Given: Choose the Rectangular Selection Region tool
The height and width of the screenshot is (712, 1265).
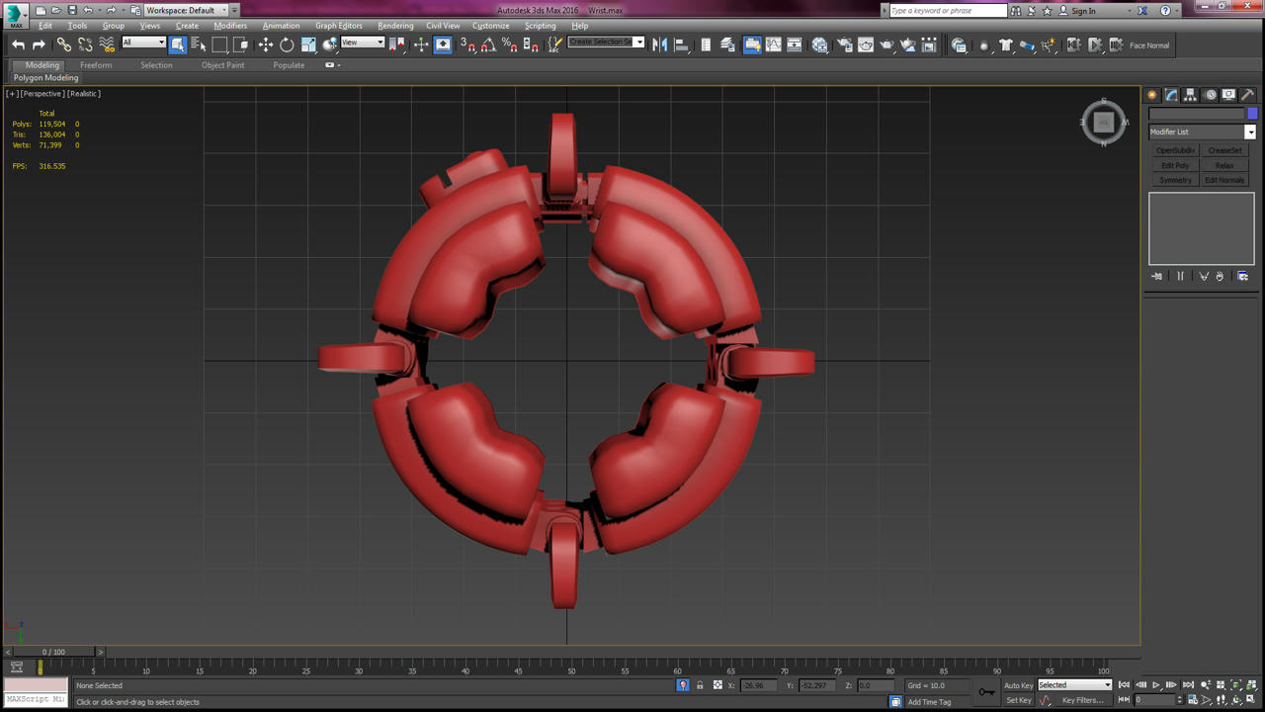Looking at the screenshot, I should (219, 44).
